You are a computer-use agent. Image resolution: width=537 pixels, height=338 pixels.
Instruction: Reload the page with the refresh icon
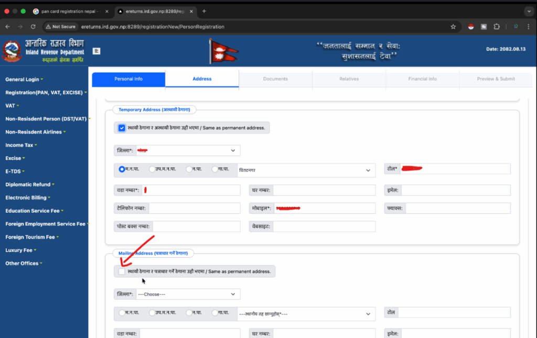pos(33,27)
